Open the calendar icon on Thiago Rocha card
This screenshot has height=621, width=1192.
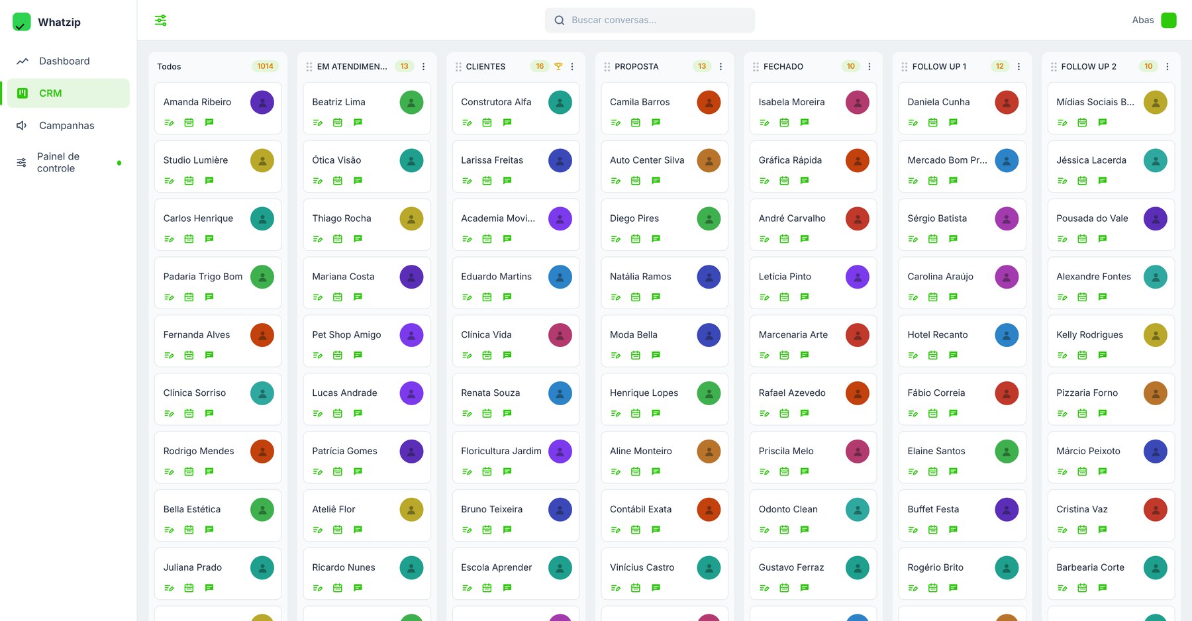pos(338,239)
